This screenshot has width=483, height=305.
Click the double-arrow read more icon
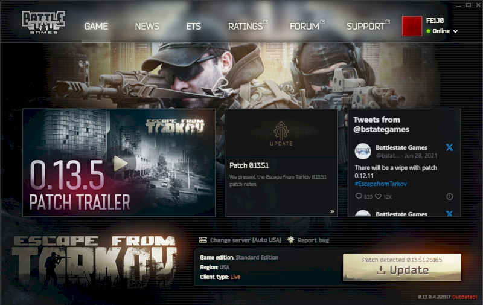click(x=332, y=211)
